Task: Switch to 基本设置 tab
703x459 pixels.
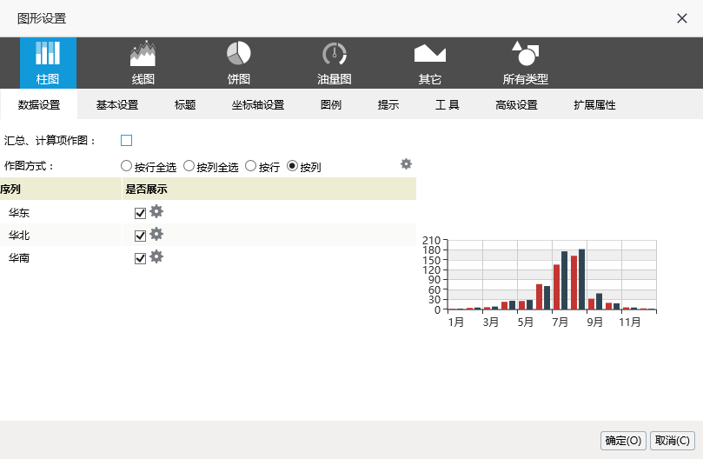Action: click(117, 104)
